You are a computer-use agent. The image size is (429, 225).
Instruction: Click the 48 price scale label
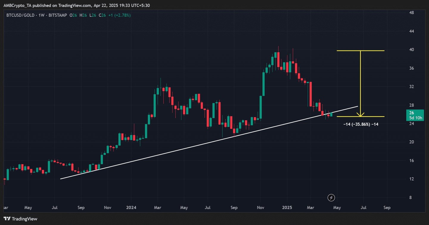point(411,13)
